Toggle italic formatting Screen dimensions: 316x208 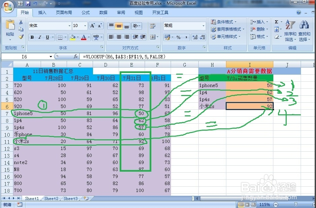coord(40,37)
